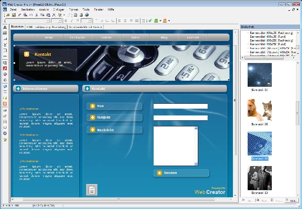Click the Bold formatting button
This screenshot has width=302, height=209.
tap(66, 21)
